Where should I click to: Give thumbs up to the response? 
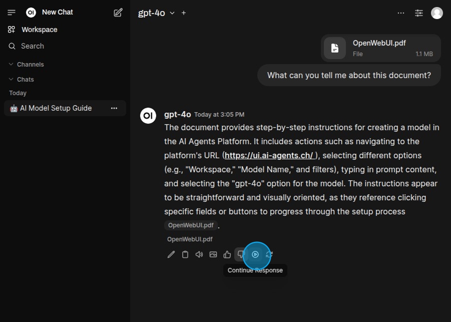pos(227,254)
